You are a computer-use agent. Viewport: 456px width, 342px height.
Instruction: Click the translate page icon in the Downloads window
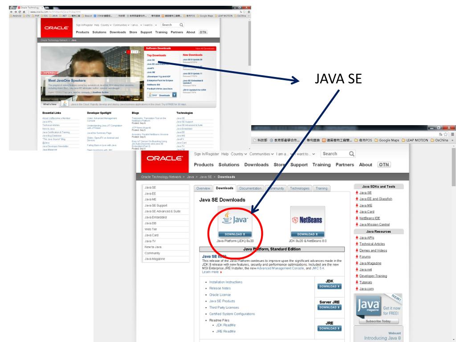pos(440,134)
